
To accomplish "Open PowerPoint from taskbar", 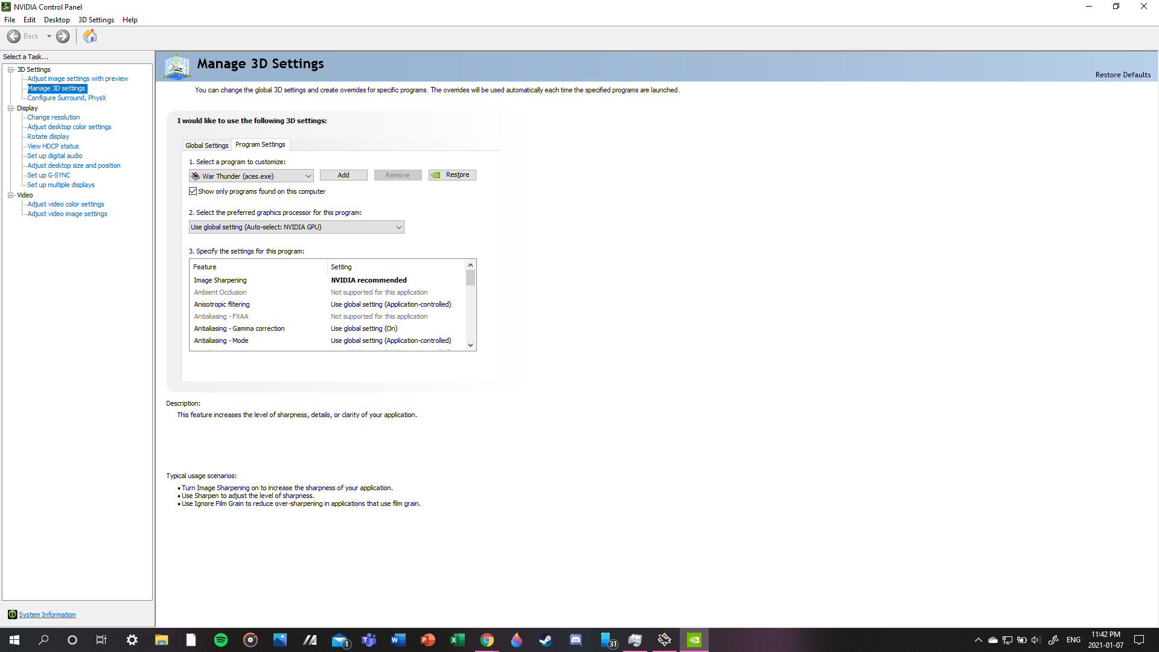I will coord(428,640).
